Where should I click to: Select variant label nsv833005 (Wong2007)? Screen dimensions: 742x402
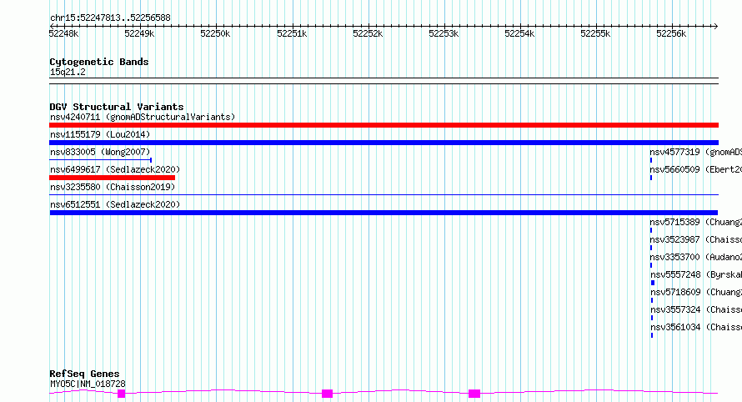[100, 152]
